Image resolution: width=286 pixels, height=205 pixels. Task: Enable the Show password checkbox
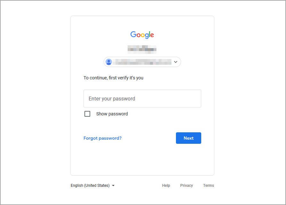87,114
